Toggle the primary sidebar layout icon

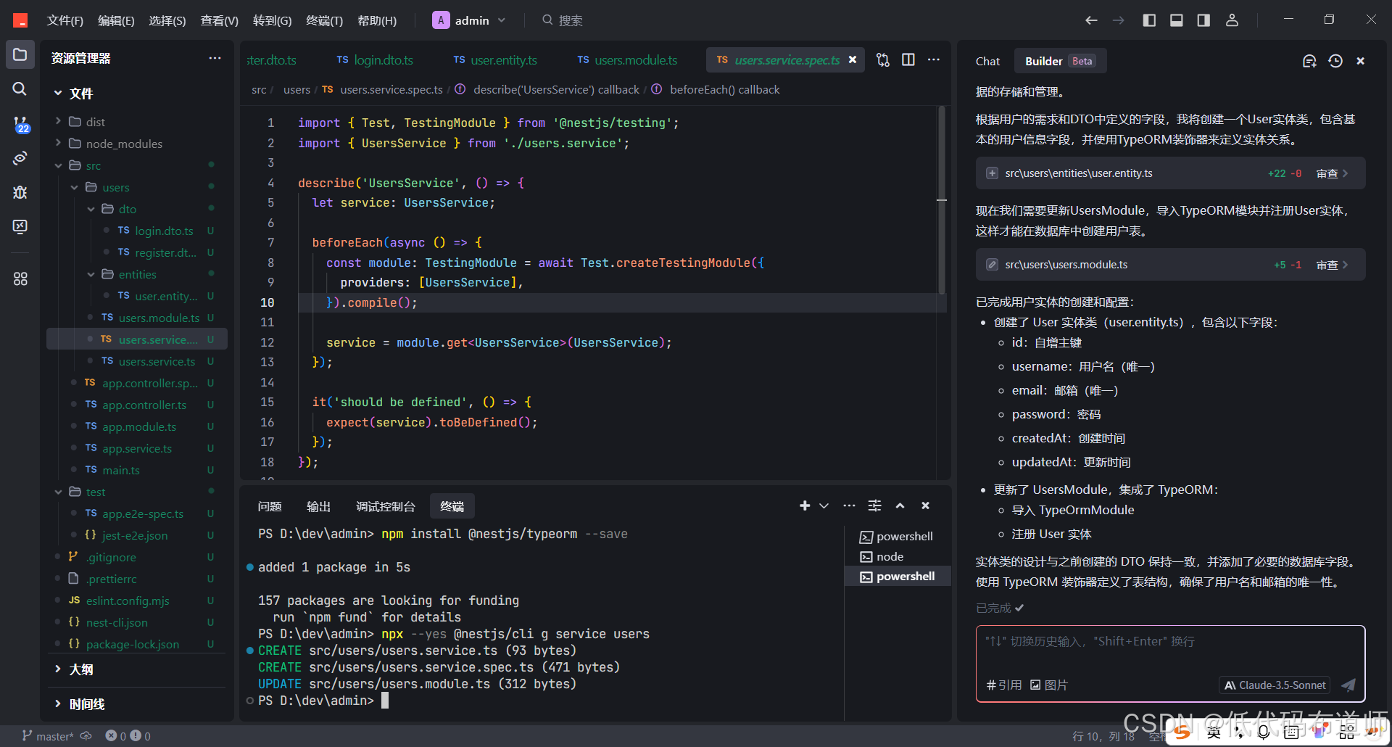(1149, 20)
